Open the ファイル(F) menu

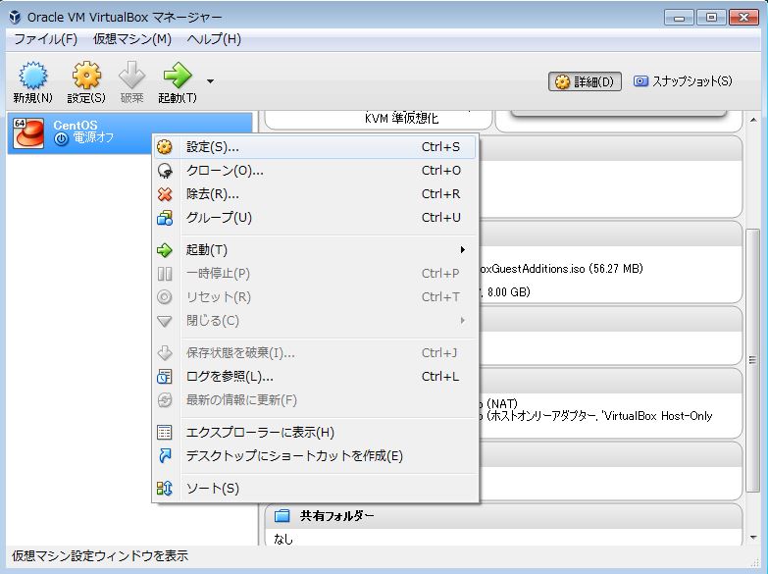pyautogui.click(x=45, y=39)
